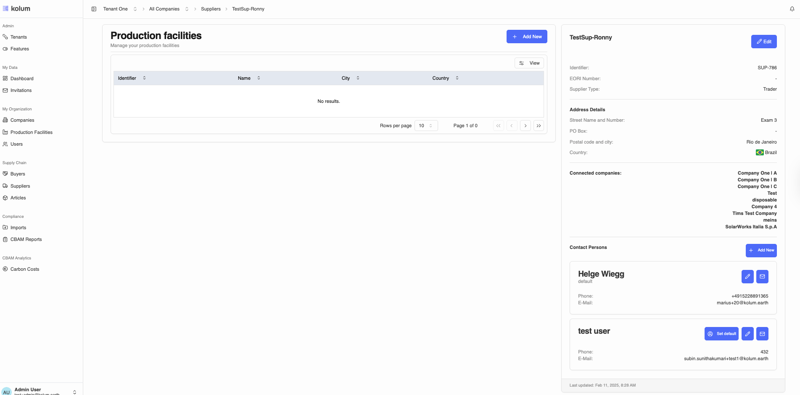This screenshot has width=800, height=395.
Task: Click the envelope icon for test user
Action: pyautogui.click(x=762, y=334)
